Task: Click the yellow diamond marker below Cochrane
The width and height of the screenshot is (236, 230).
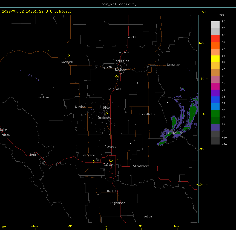Action: pyautogui.click(x=93, y=161)
